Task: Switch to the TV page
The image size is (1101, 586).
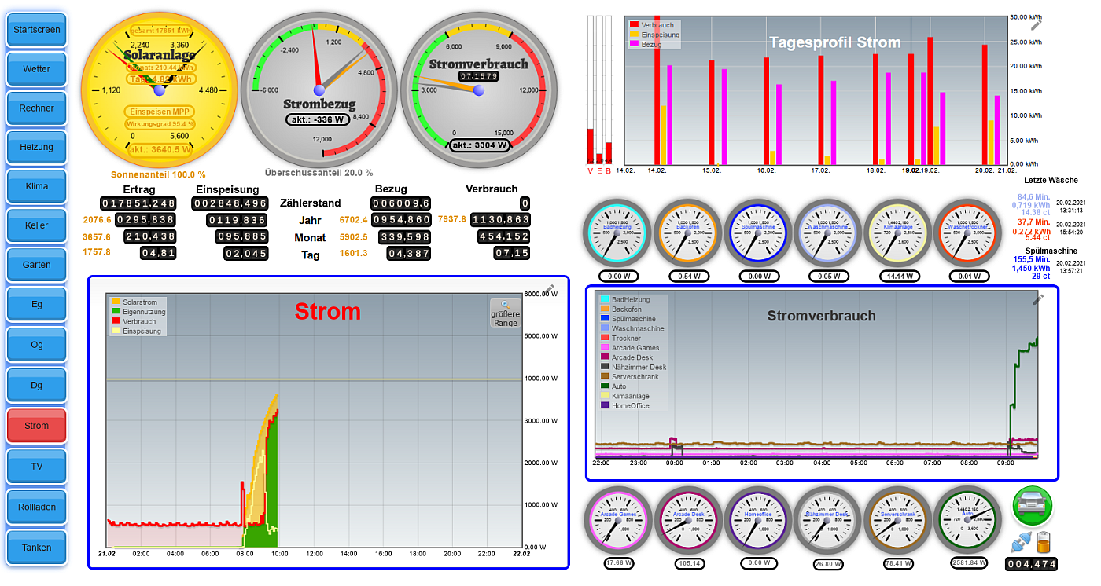Action: (37, 466)
